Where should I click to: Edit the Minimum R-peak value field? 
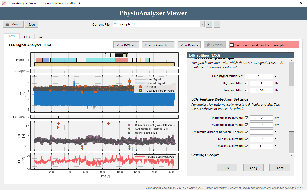261,118
